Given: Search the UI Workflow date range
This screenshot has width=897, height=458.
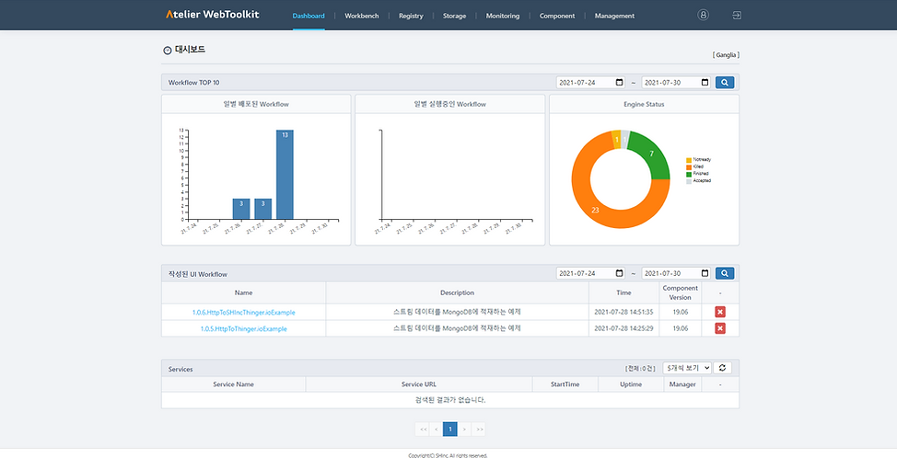Looking at the screenshot, I should coord(725,273).
